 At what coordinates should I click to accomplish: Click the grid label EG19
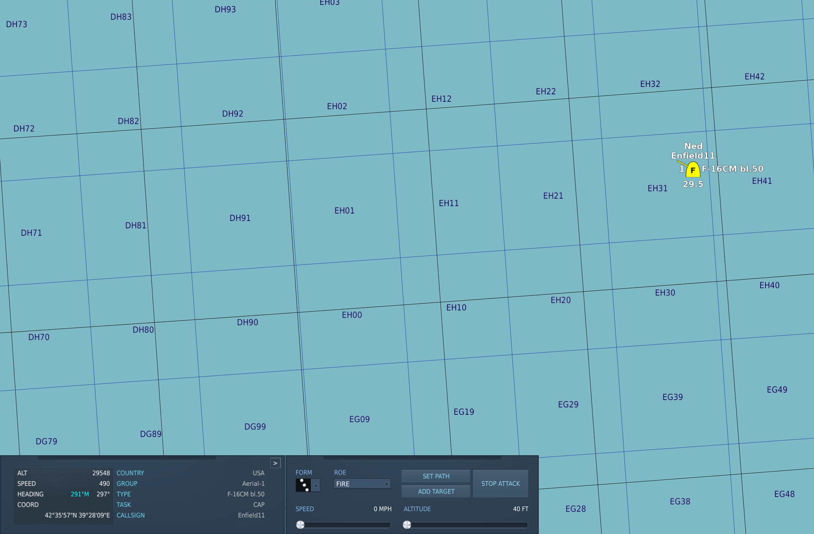[x=463, y=412]
